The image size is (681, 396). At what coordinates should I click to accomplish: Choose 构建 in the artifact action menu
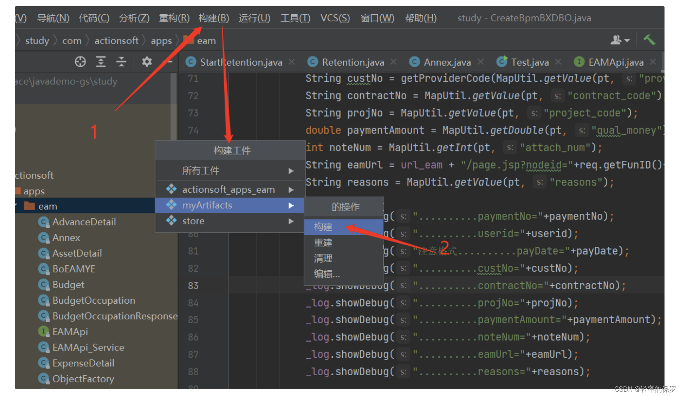coord(343,227)
